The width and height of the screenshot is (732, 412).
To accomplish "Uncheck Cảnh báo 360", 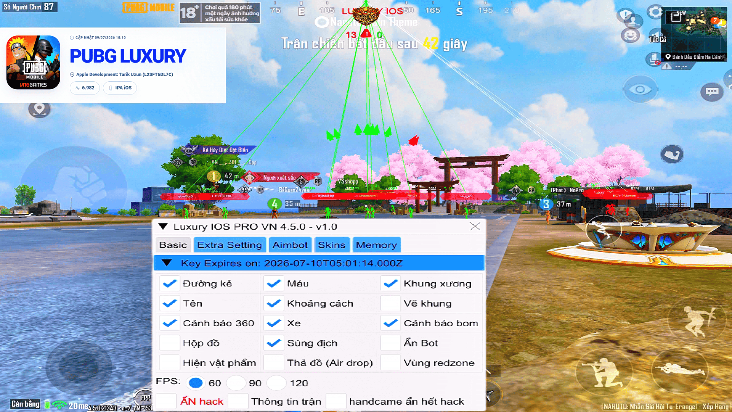I will click(x=169, y=323).
